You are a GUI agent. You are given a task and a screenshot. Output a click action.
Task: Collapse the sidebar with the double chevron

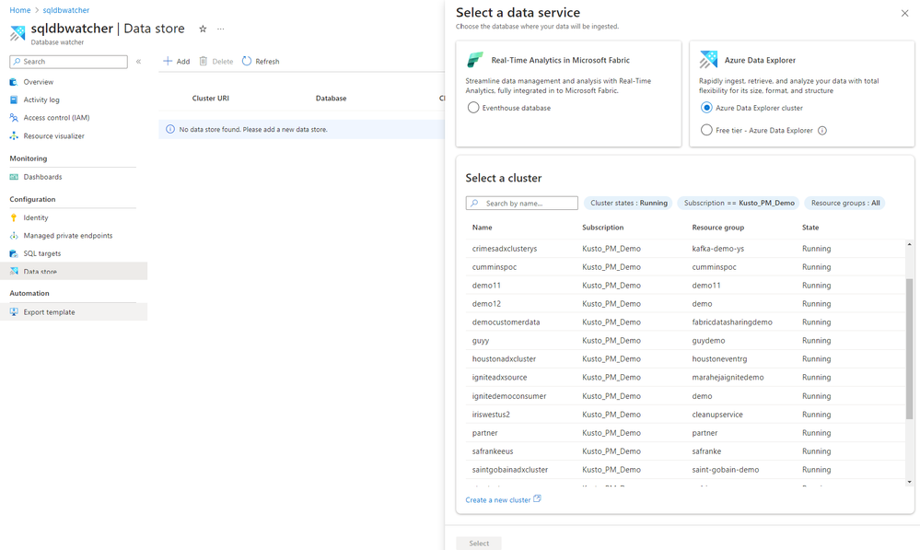click(x=138, y=61)
